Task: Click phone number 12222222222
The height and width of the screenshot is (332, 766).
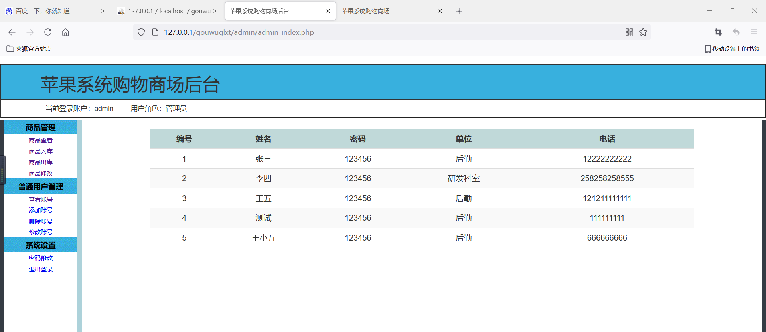Action: (x=607, y=159)
